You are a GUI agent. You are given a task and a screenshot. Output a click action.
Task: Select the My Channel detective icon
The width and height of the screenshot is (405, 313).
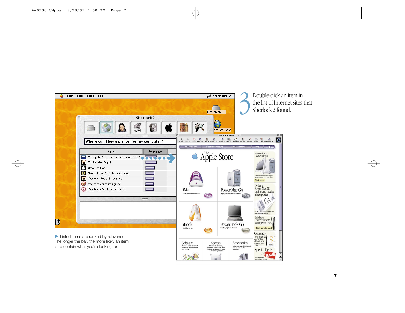[x=200, y=128]
